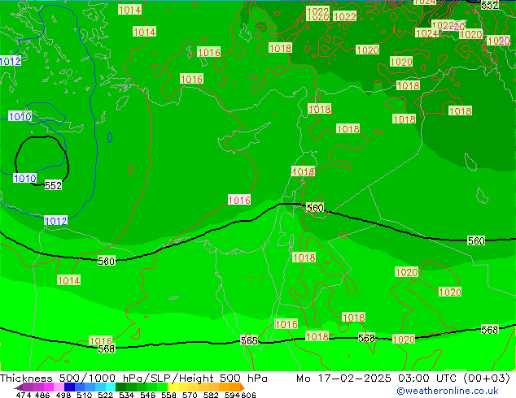Click the legend value 582
The image size is (516, 398).
point(211,395)
